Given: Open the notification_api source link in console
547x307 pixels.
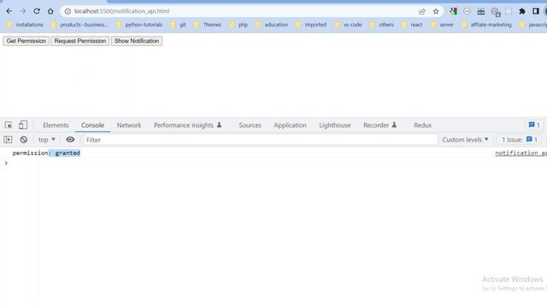Looking at the screenshot, I should click(x=521, y=153).
